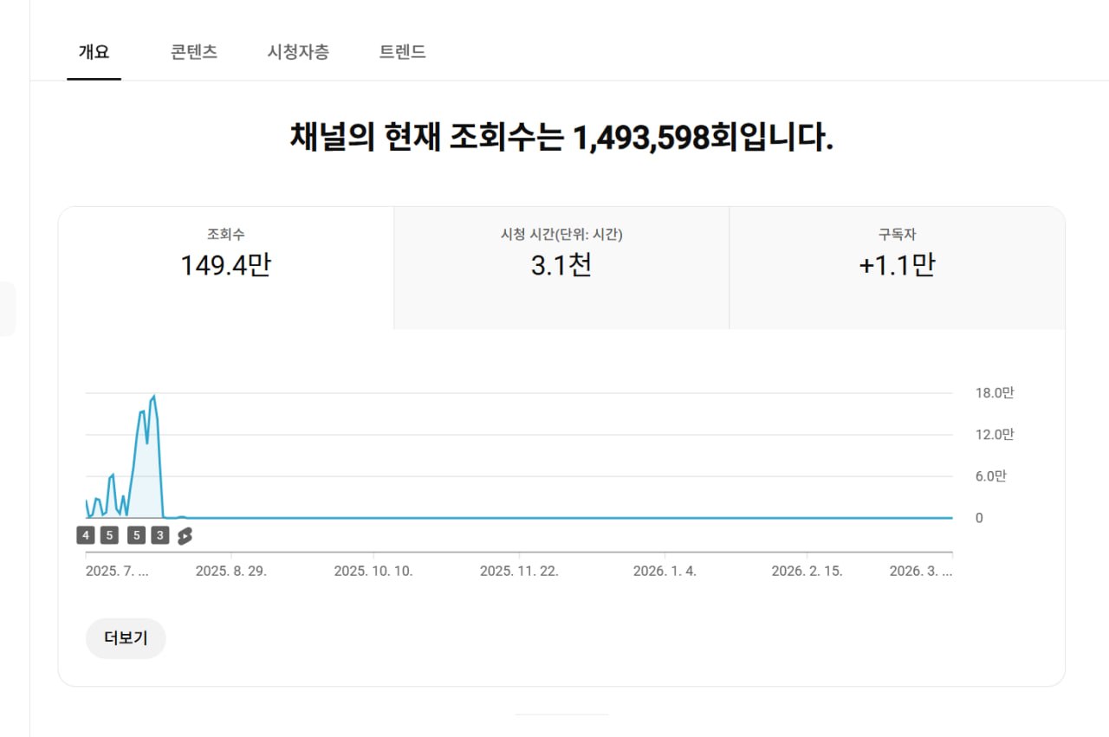Screen dimensions: 1109x737
Task: Open the 5 marker beside the 4 marker
Action: [109, 535]
